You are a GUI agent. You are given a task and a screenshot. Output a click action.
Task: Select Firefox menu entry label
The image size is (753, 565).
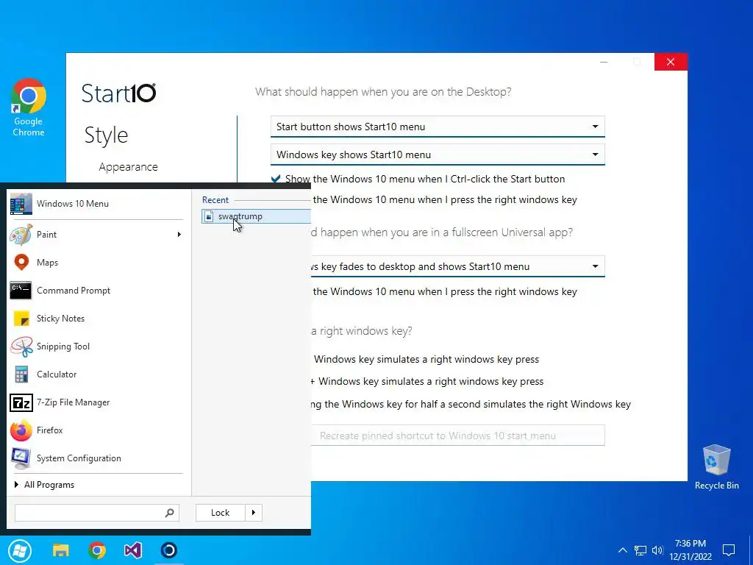tap(50, 430)
